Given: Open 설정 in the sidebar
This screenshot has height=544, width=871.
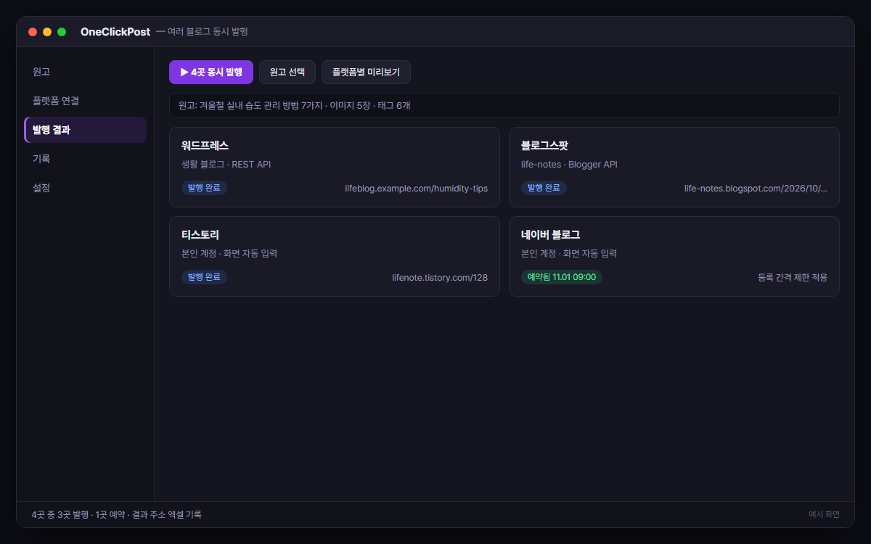Looking at the screenshot, I should point(86,188).
